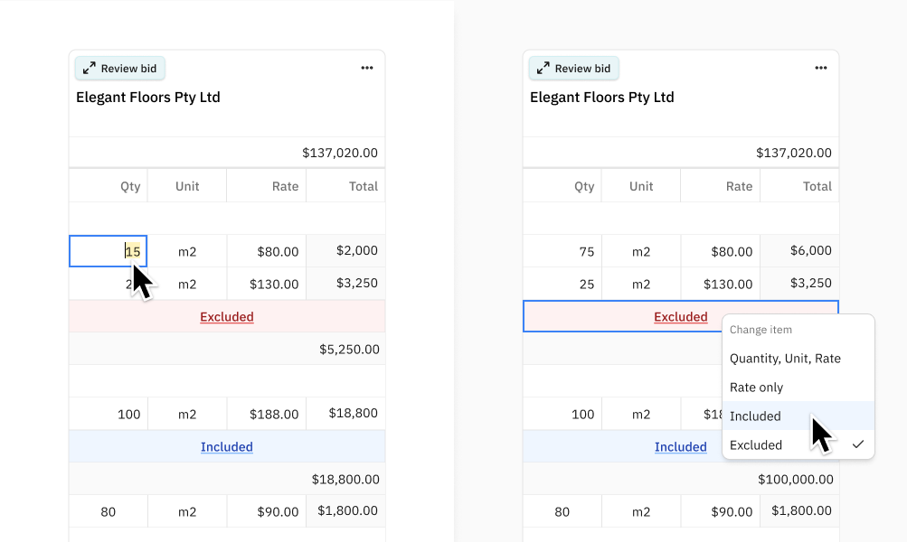The height and width of the screenshot is (542, 907).
Task: Select Quantity, Unit, Rate from Change item menu
Action: (786, 358)
